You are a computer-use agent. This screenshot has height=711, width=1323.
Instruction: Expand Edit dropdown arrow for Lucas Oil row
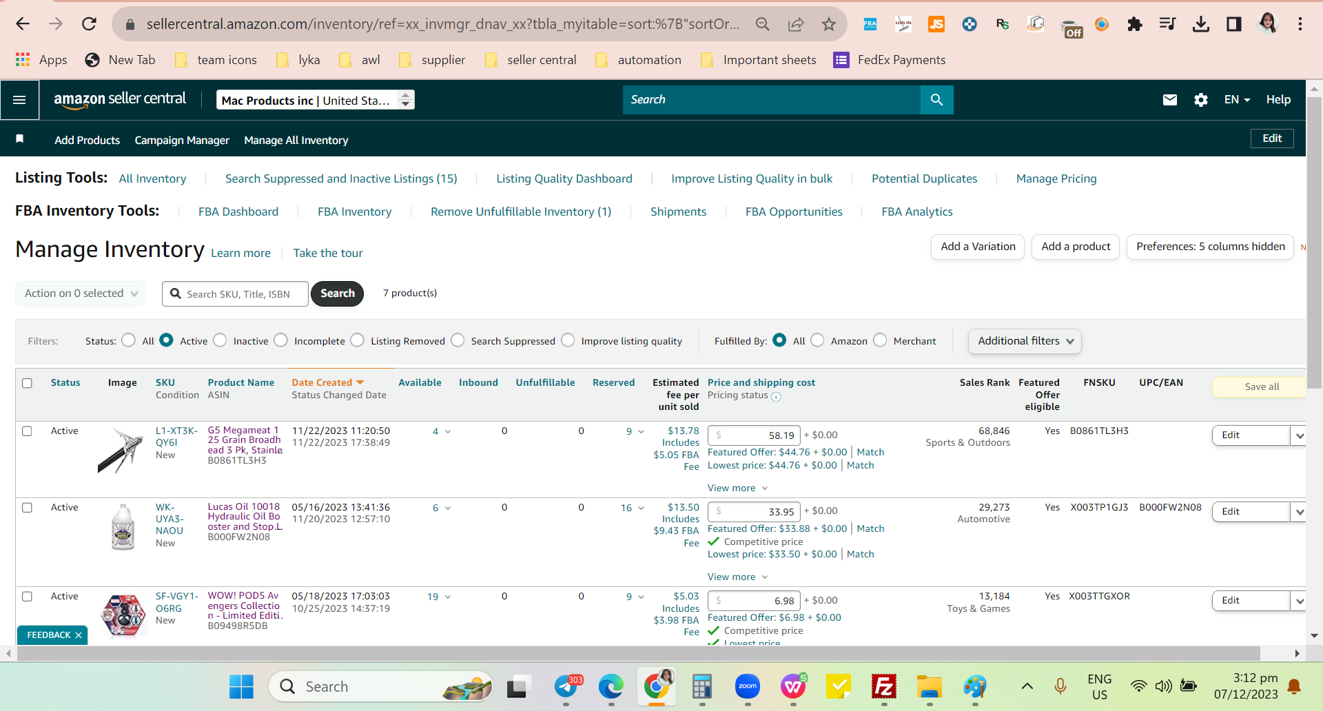[1299, 512]
